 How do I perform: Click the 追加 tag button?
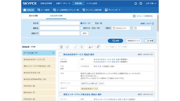click(x=85, y=33)
